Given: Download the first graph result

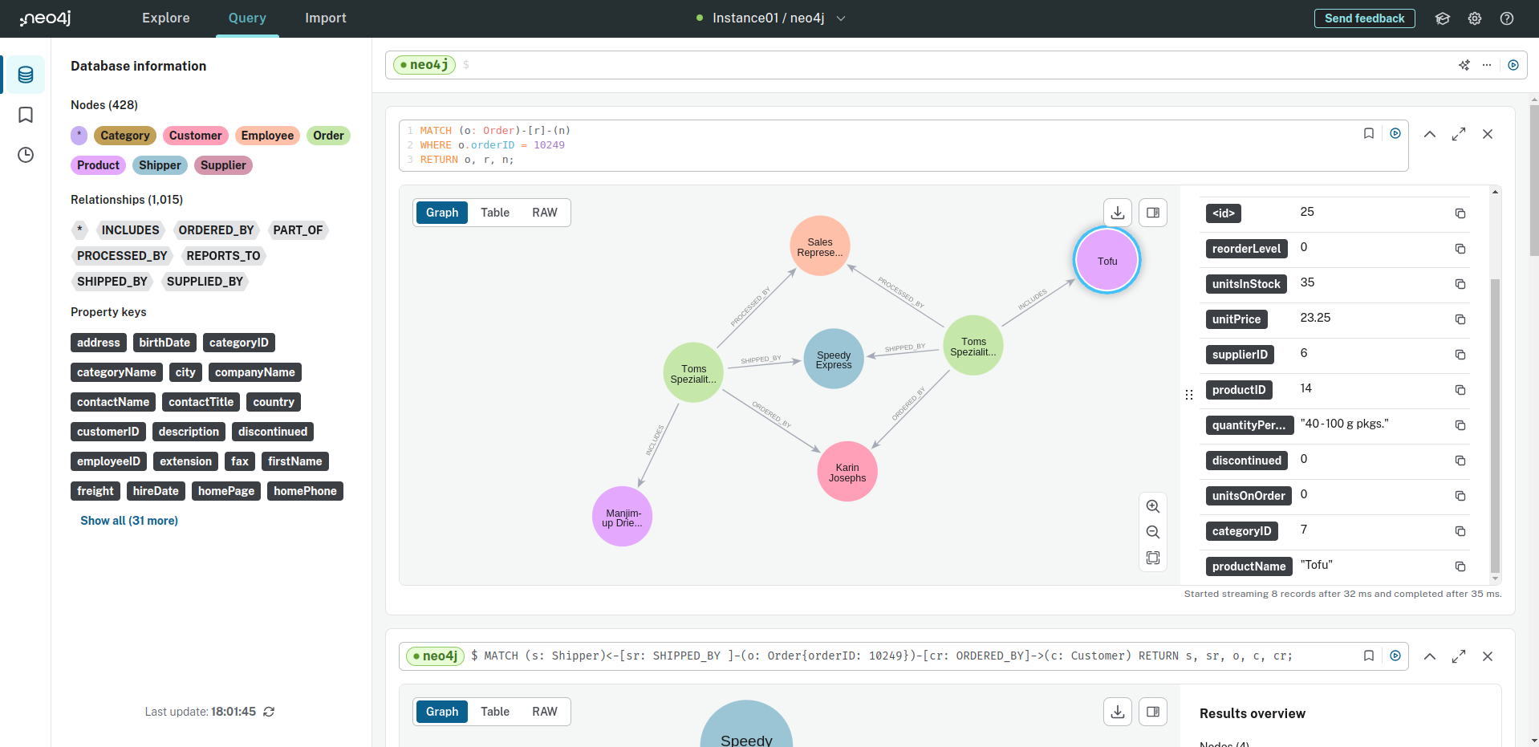Looking at the screenshot, I should (x=1118, y=213).
